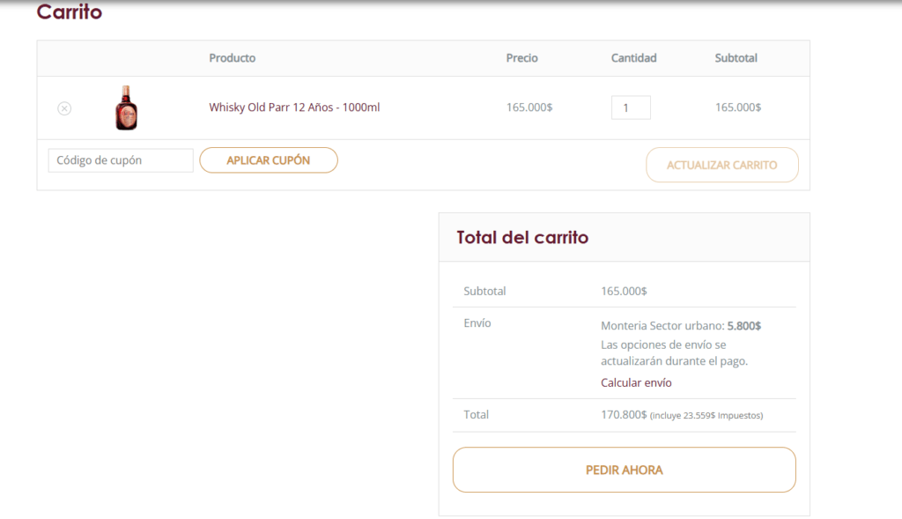Click the Envío label

(x=477, y=323)
